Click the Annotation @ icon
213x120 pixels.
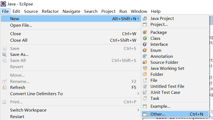coord(145,56)
